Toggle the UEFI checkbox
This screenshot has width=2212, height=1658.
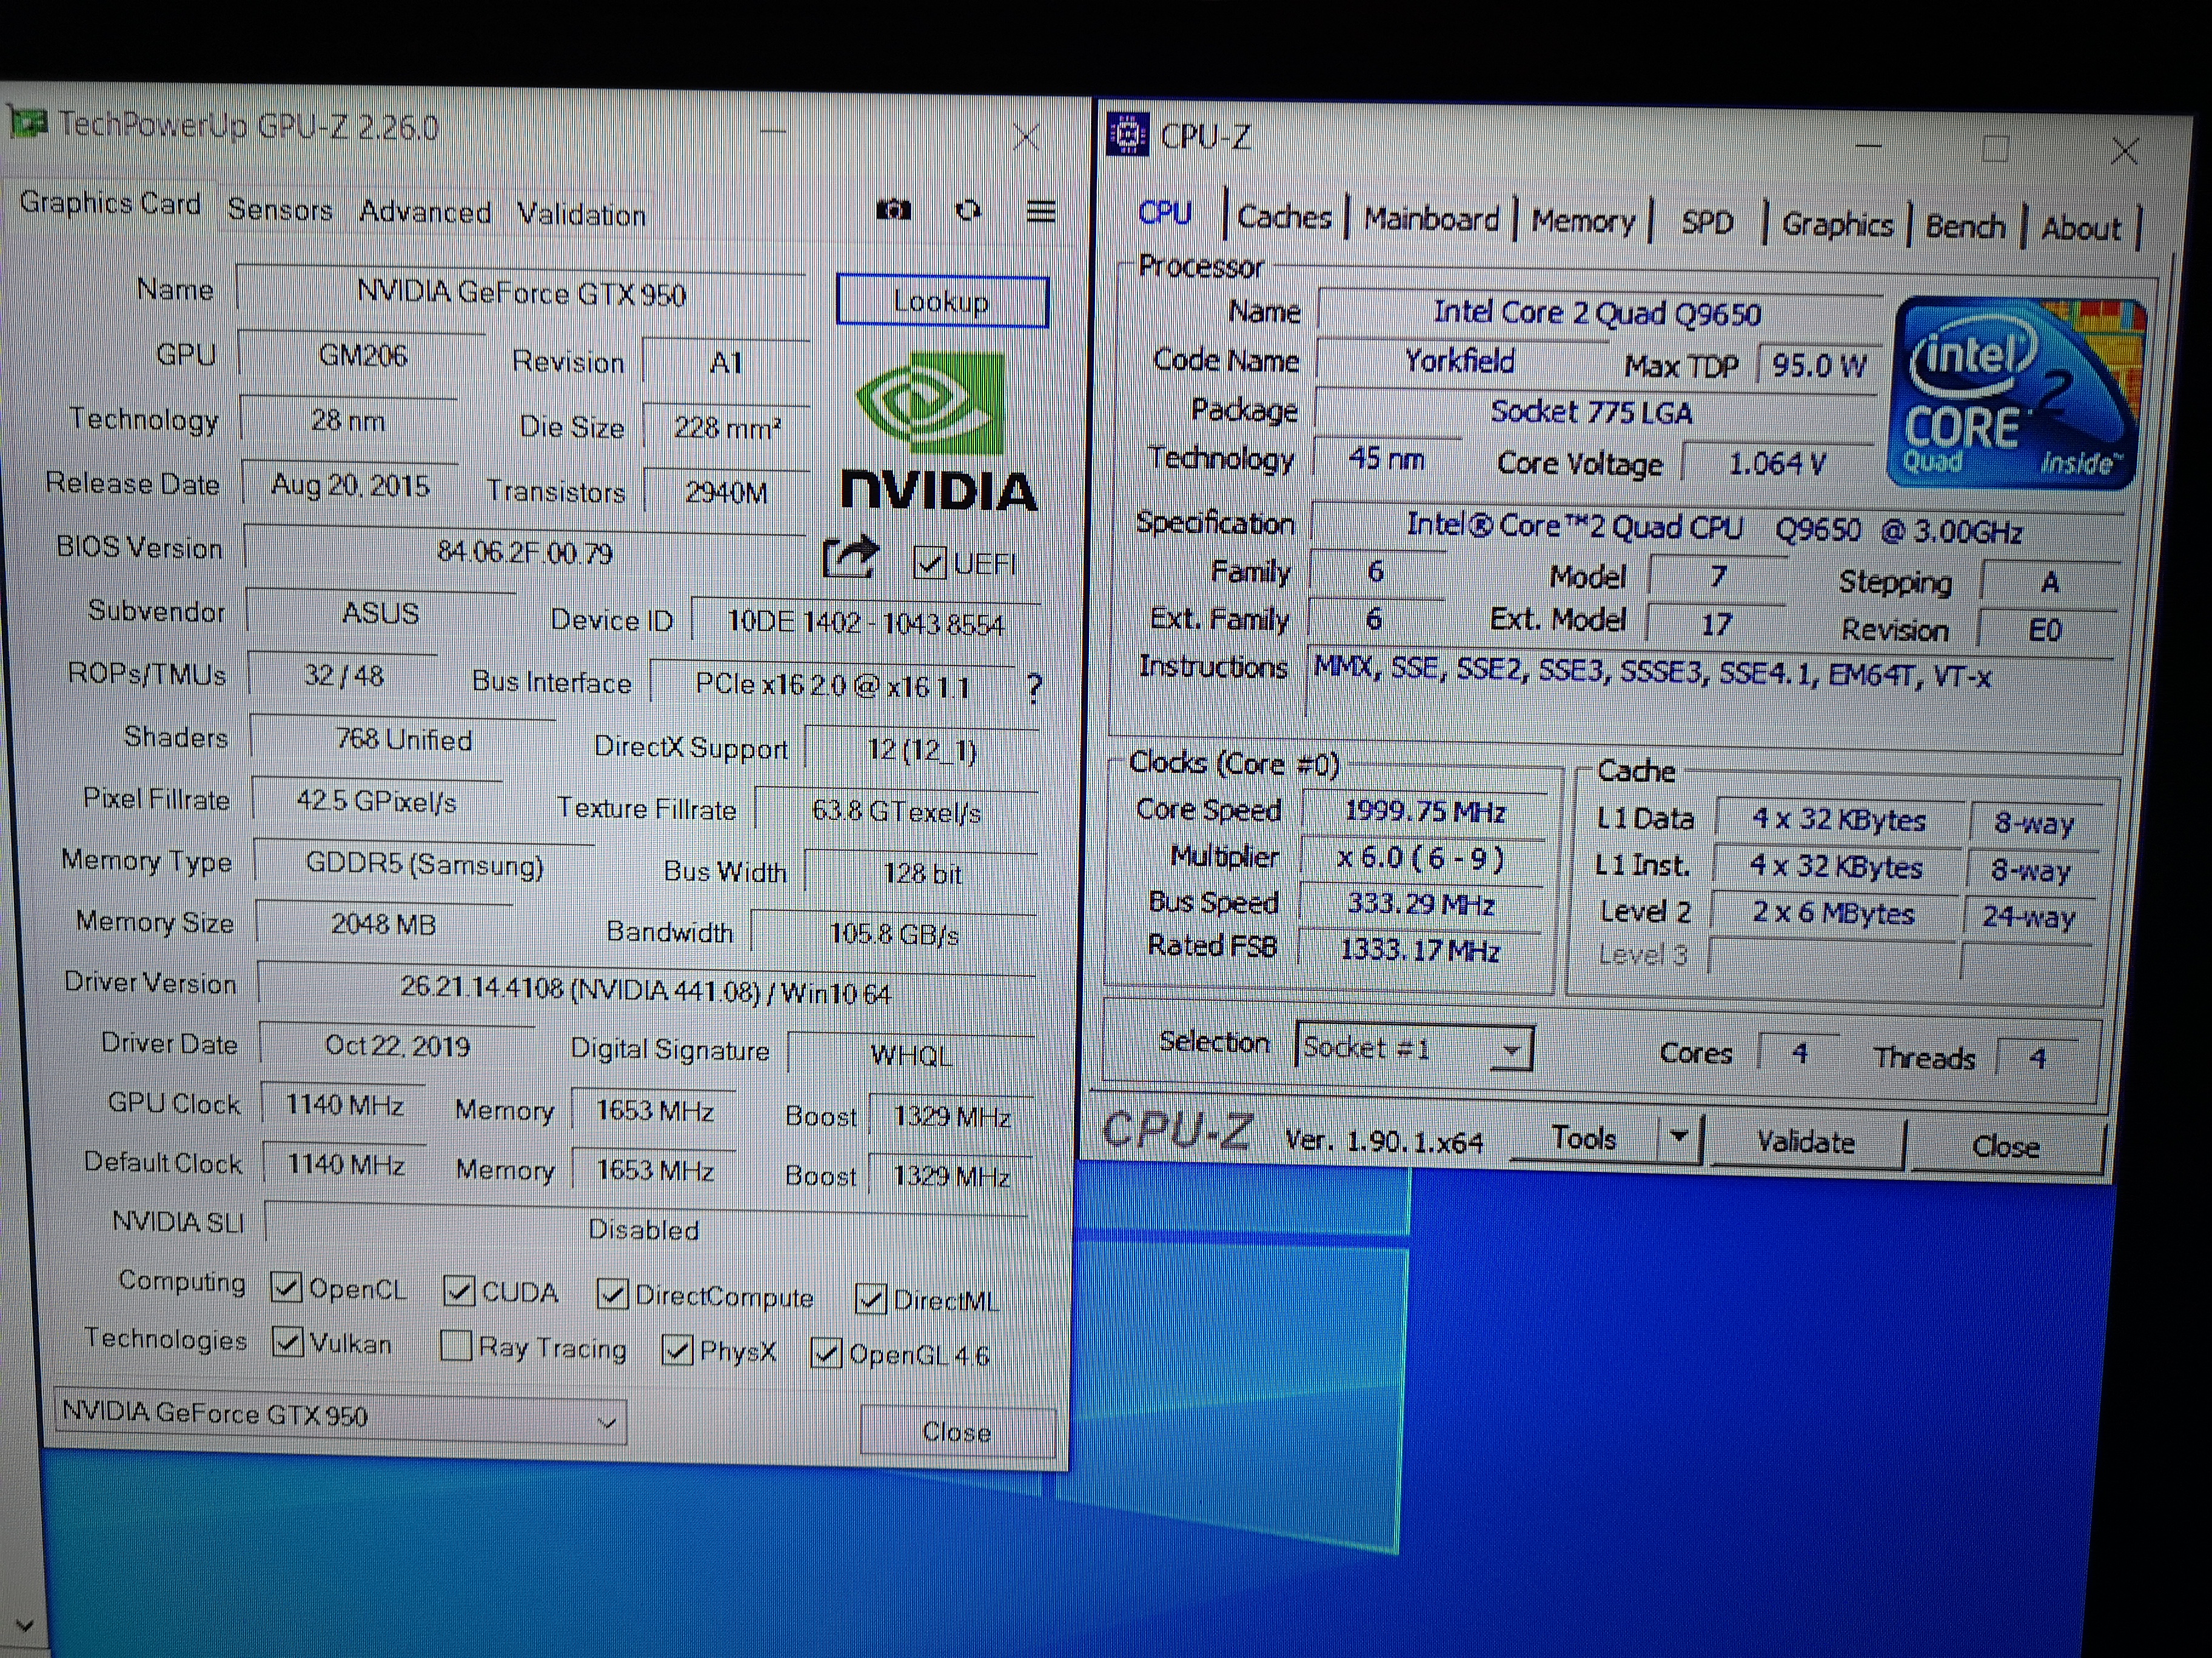929,562
